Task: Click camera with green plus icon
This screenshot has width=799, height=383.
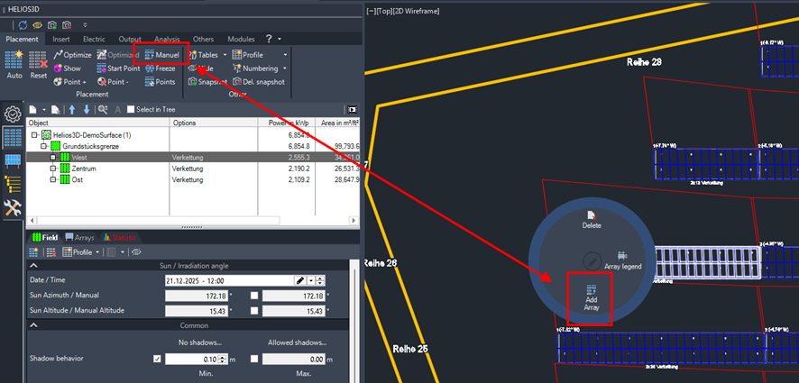Action: [52, 24]
